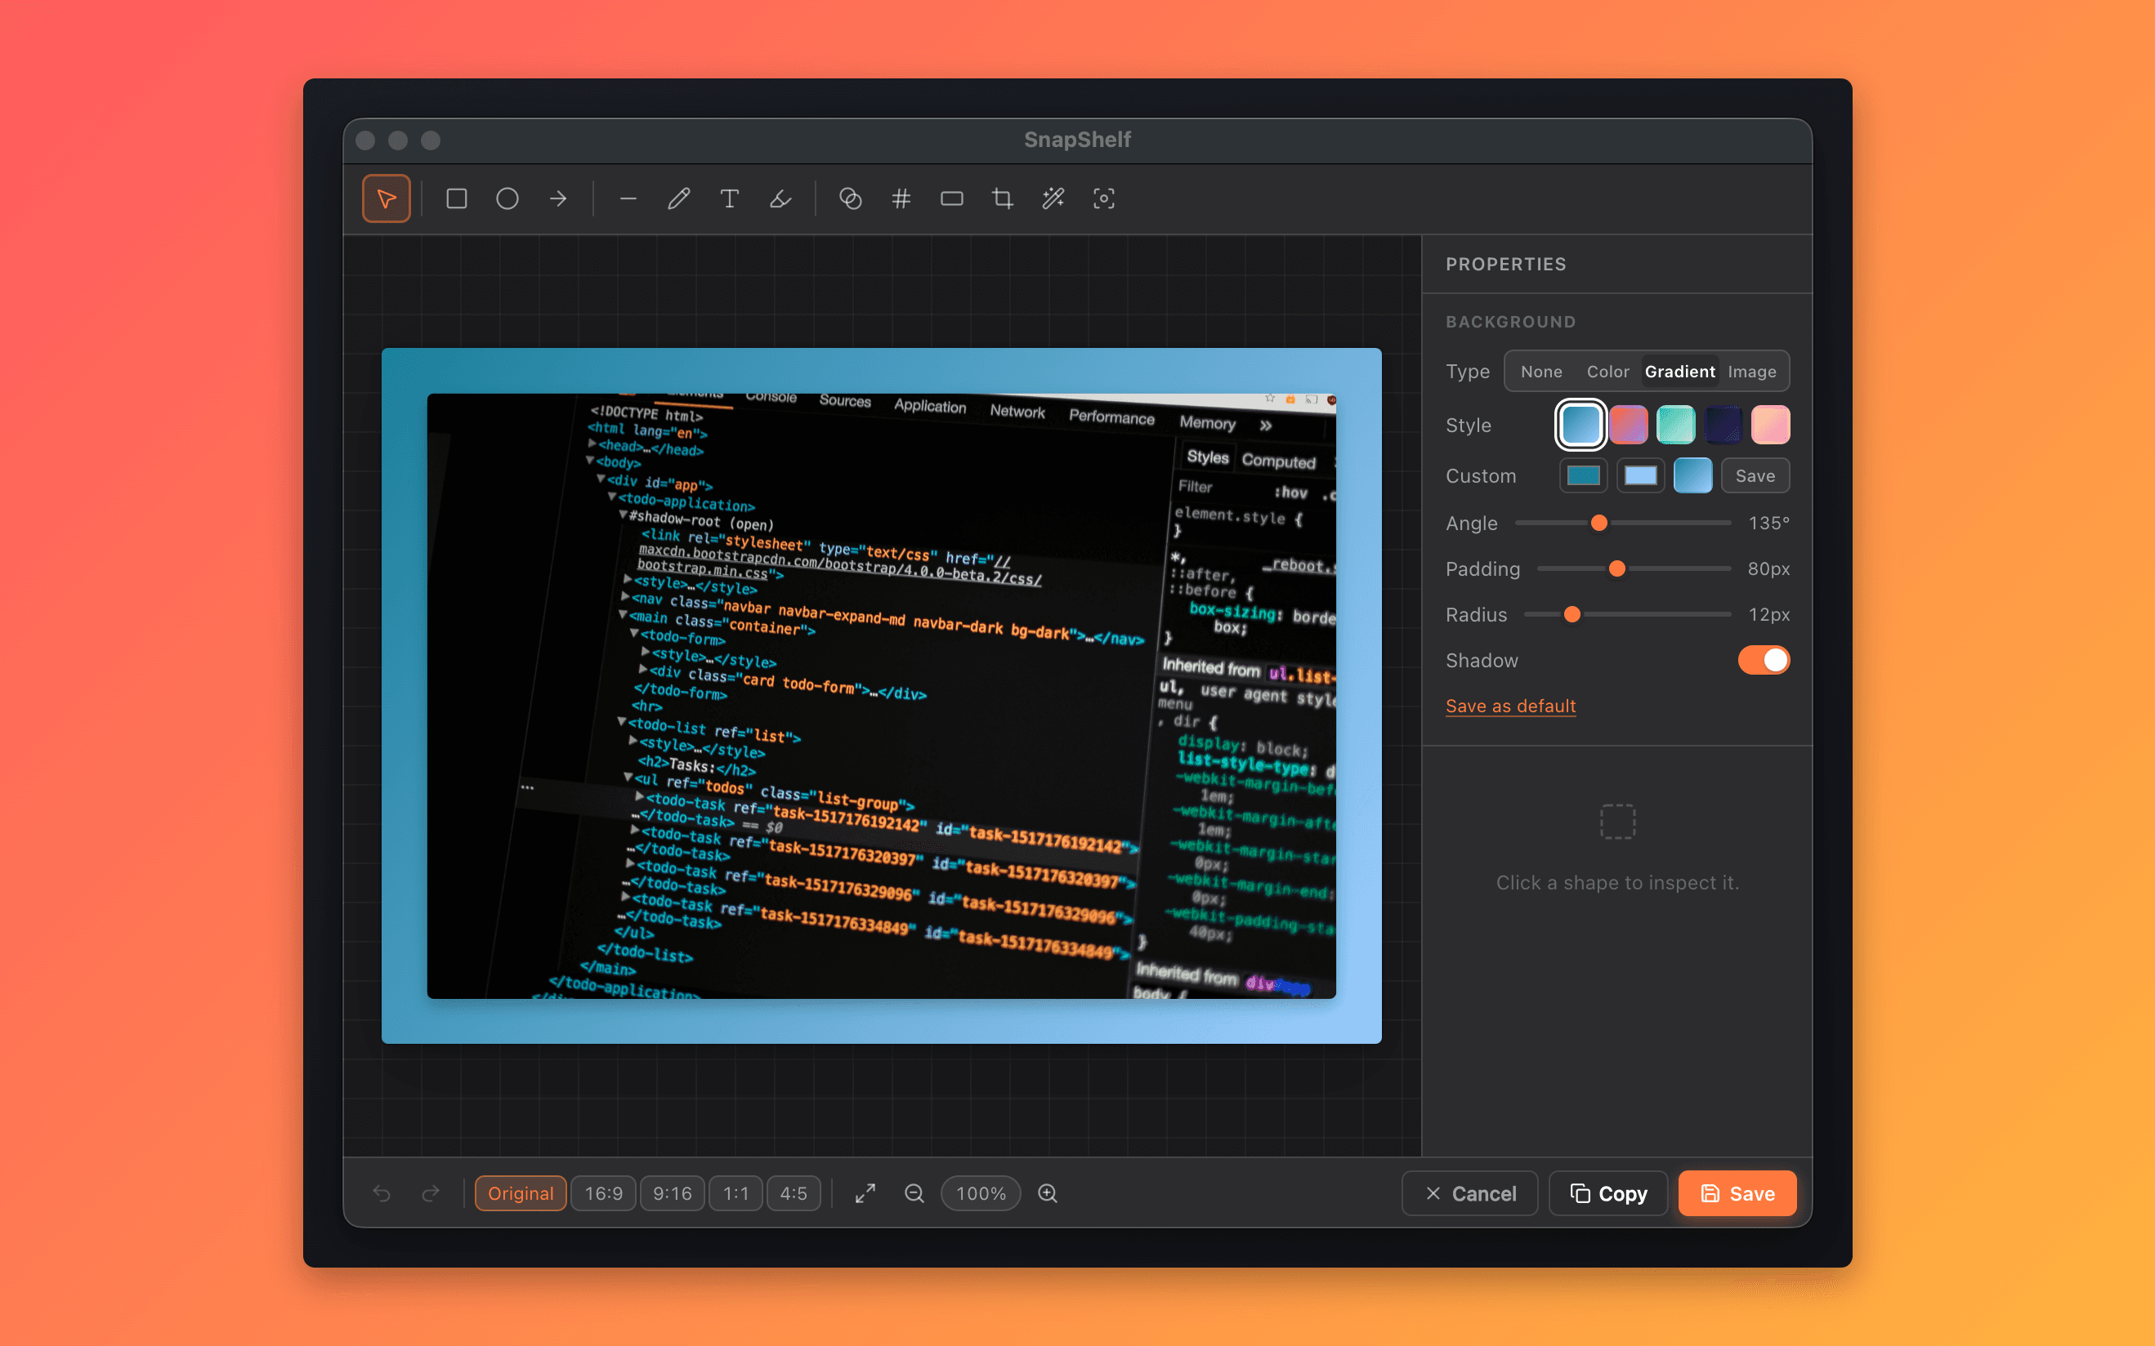Click the 135° angle value

(x=1768, y=523)
